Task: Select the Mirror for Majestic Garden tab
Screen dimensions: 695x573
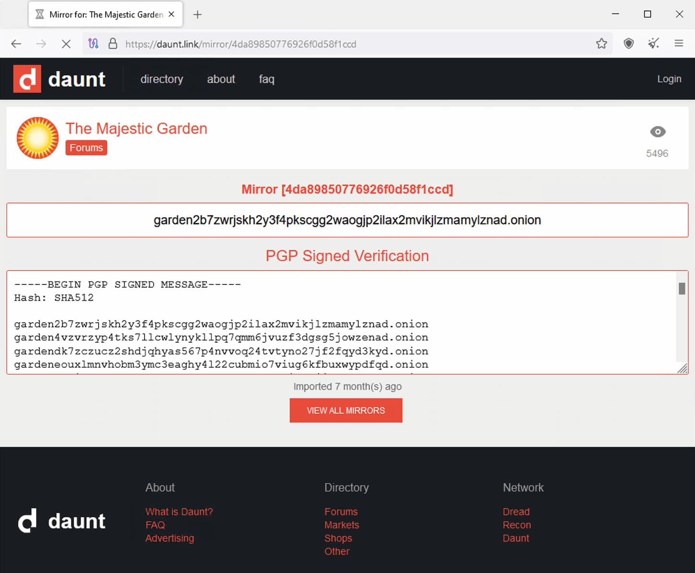Action: tap(106, 14)
